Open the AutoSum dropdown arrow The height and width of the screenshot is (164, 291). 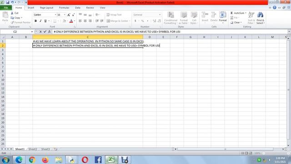coord(246,13)
